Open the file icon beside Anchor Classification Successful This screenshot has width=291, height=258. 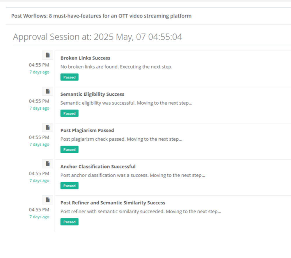(x=47, y=163)
